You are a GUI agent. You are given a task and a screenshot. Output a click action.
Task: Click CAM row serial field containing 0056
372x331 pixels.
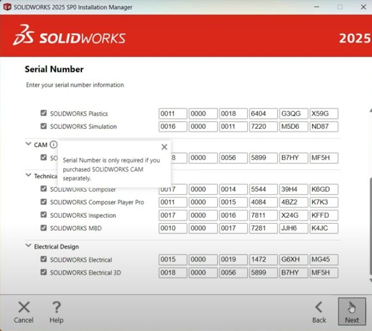[233, 158]
